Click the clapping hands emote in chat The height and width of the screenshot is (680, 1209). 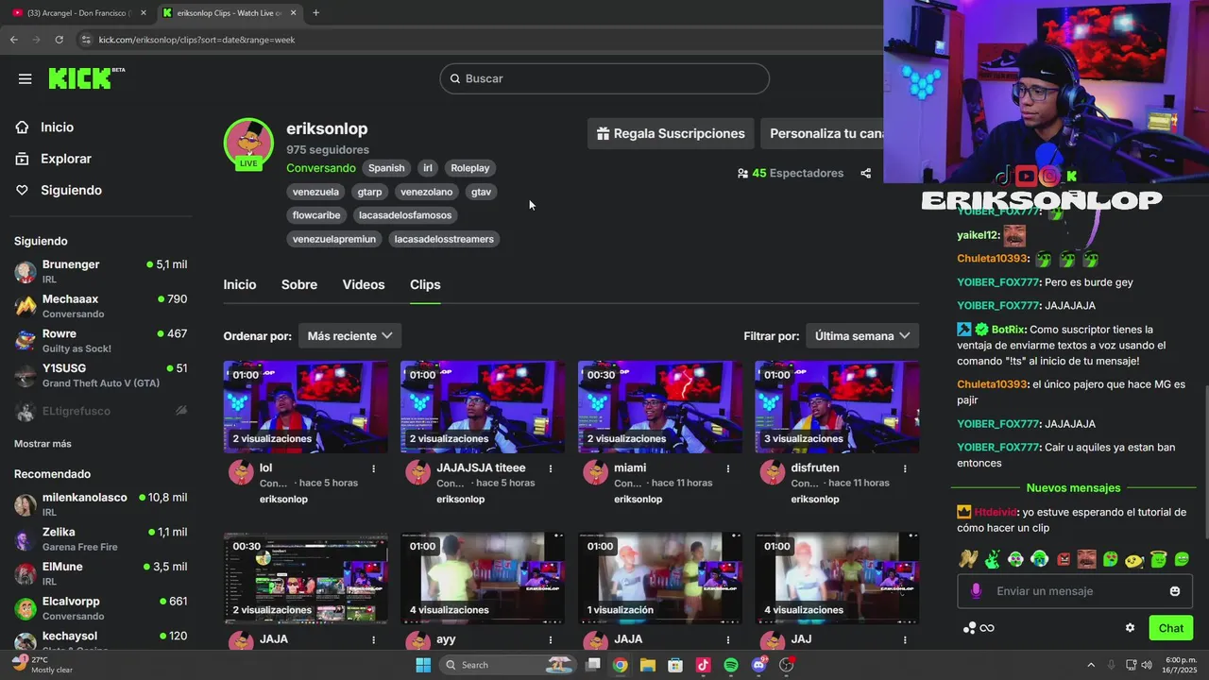point(968,559)
